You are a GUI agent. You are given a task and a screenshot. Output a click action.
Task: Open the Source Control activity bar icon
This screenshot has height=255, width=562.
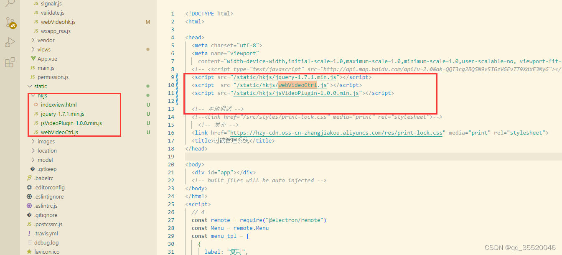coord(10,23)
